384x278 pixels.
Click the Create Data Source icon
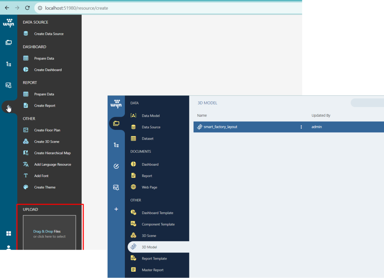click(x=26, y=34)
